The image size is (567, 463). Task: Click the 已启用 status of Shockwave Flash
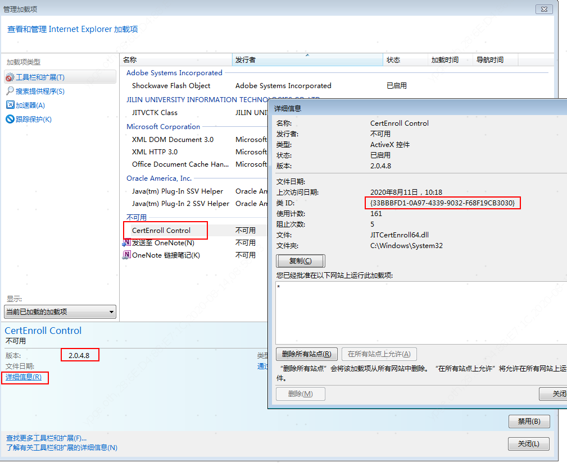(x=397, y=86)
